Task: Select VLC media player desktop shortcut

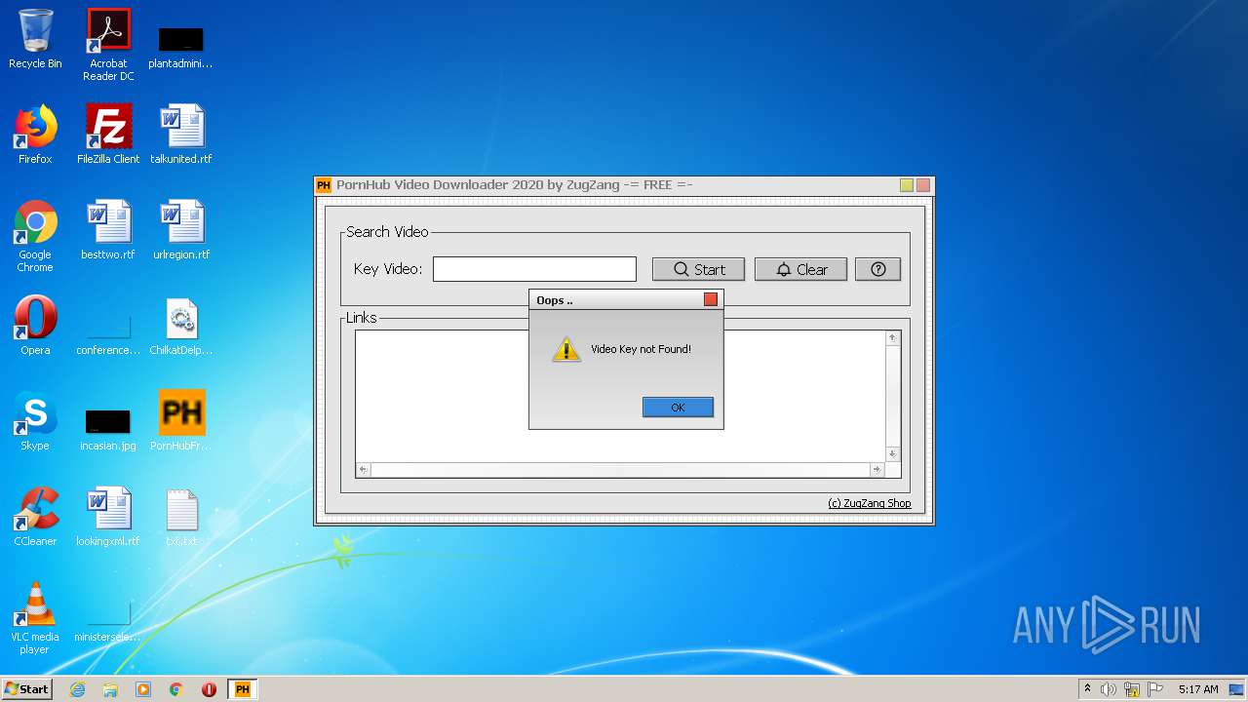Action: point(35,618)
